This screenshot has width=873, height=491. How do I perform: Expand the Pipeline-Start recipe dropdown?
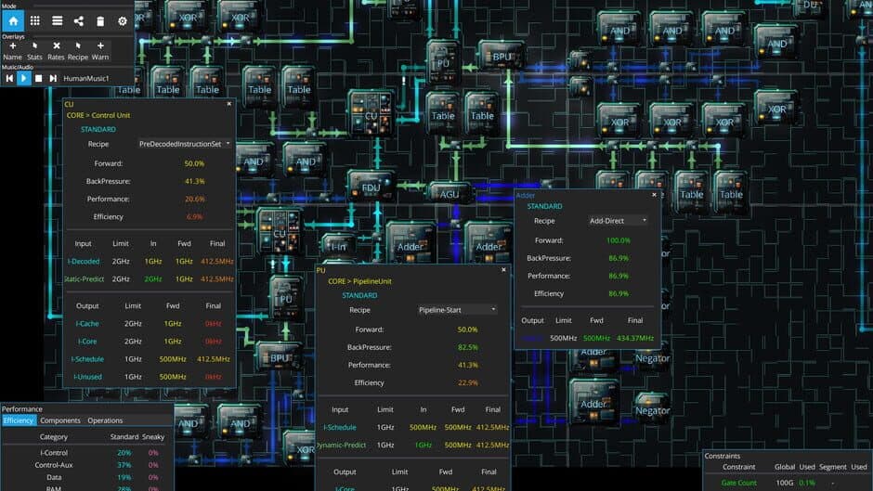457,309
